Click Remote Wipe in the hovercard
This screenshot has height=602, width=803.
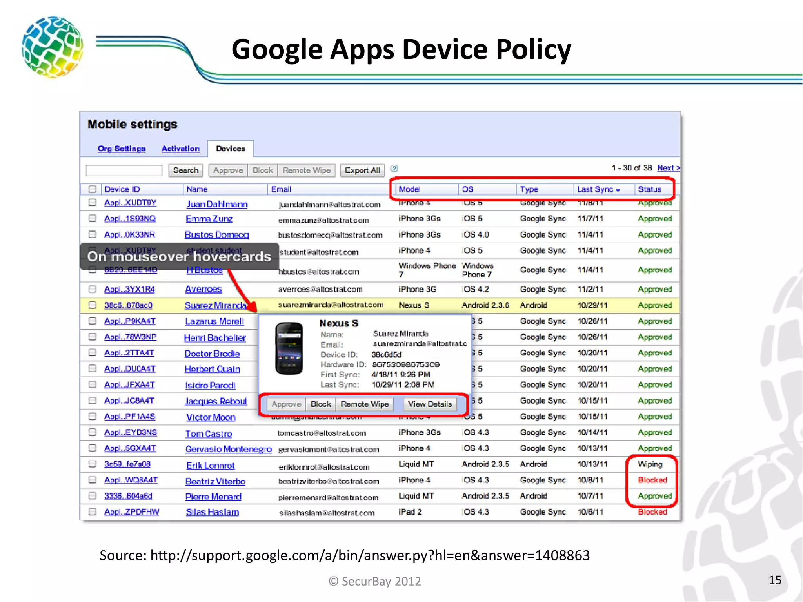[364, 404]
